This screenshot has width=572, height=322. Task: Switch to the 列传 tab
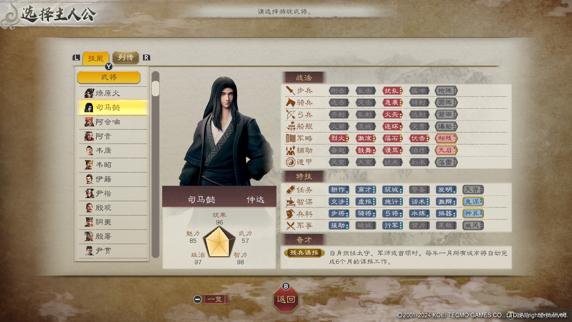126,57
